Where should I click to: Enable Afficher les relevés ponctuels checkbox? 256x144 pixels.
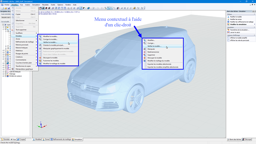click(228, 40)
